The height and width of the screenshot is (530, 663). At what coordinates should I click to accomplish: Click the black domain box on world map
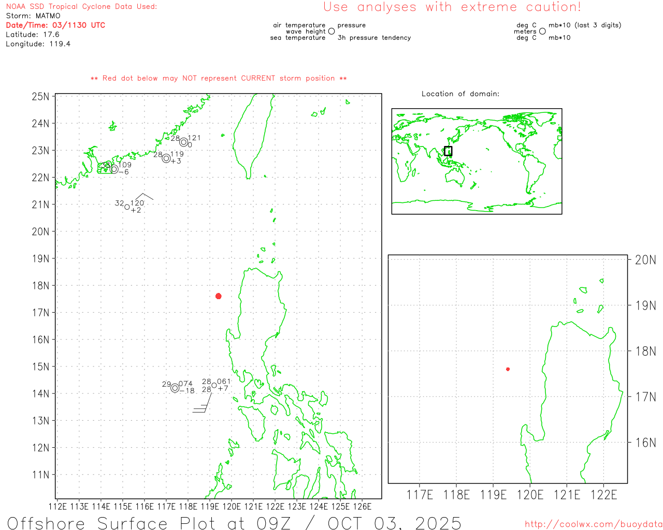pos(448,151)
